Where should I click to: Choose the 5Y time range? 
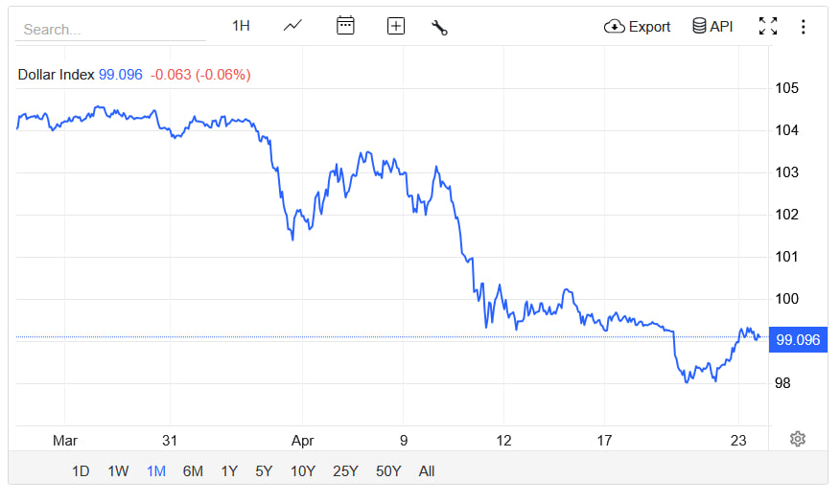263,470
